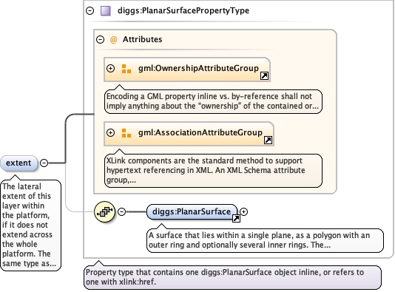
Task: Click the Property type description annotation
Action: (232, 277)
